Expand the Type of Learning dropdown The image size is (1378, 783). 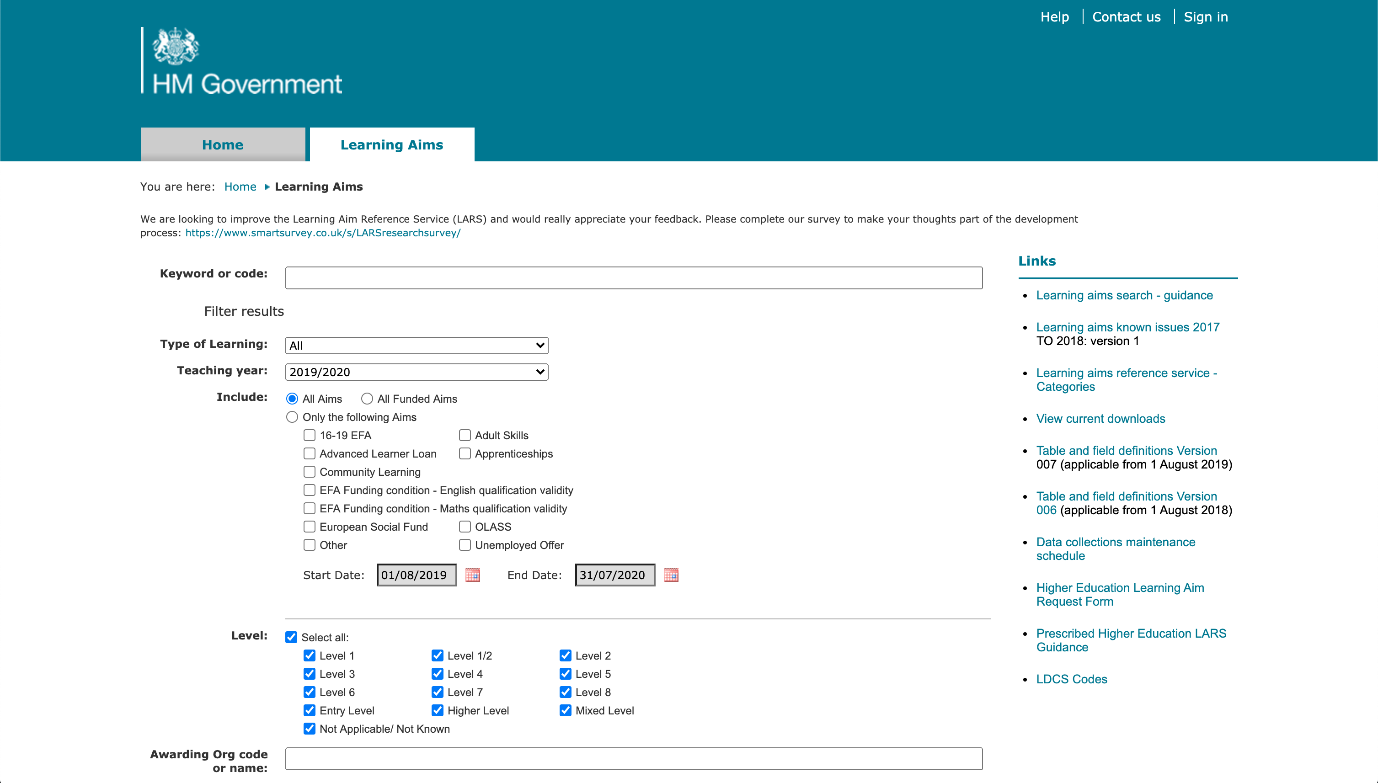417,345
